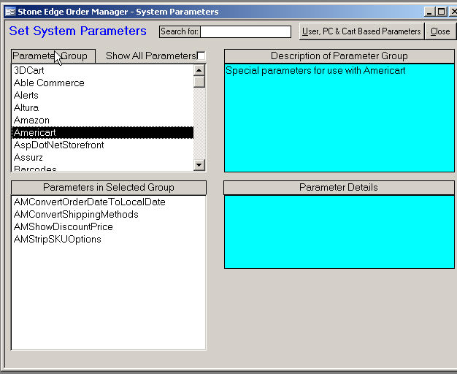Click the group list scrollbar thumb
457x374 pixels.
tap(199, 82)
